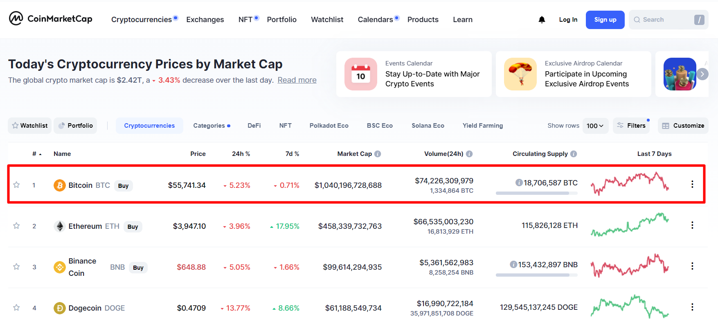Click Buy next to Ethereum
Screen dimensions: 718x327
[x=133, y=227]
